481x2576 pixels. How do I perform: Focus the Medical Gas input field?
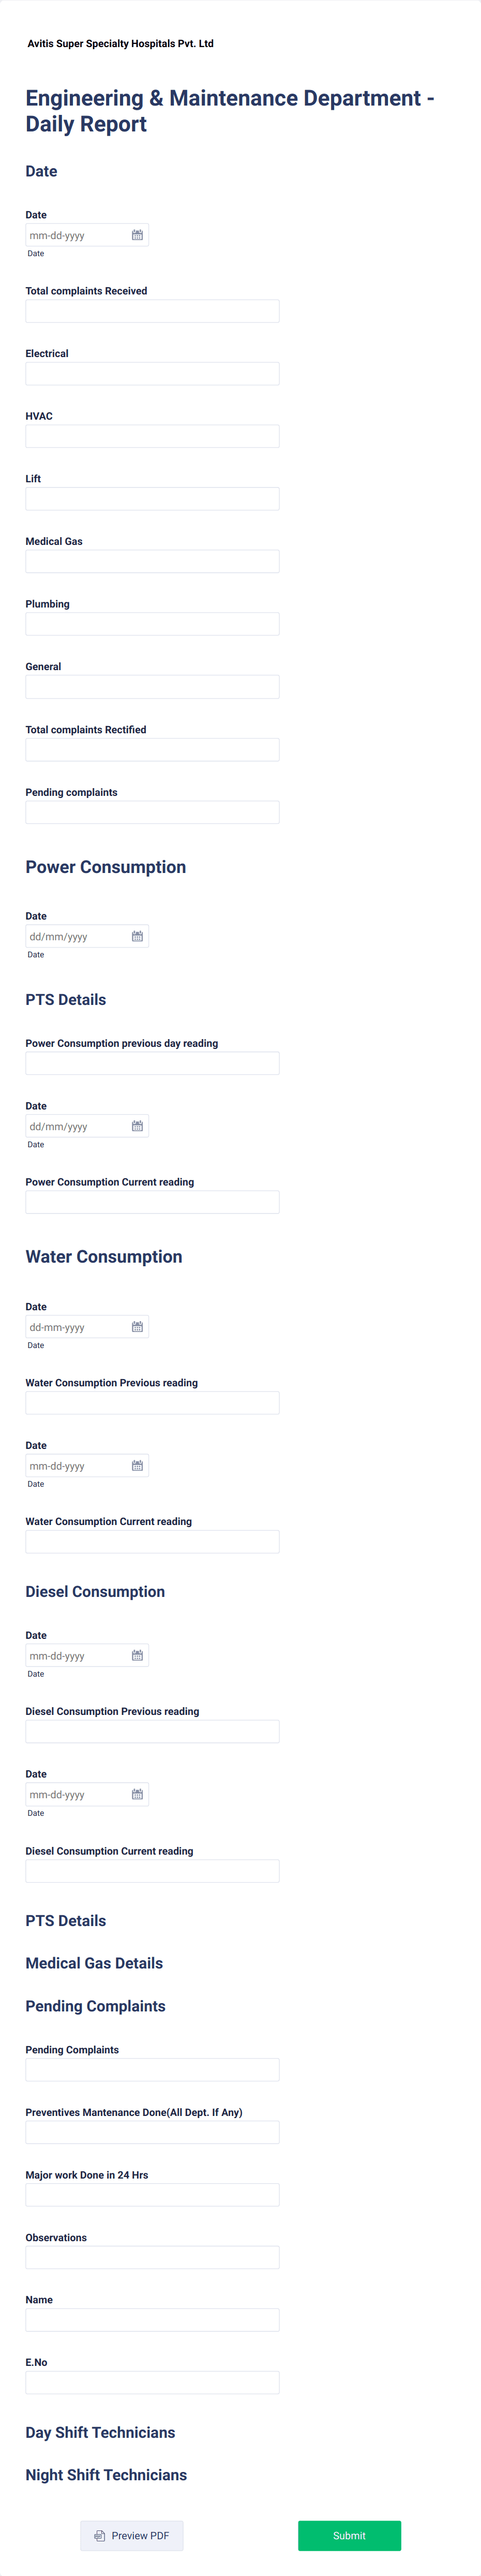click(151, 561)
